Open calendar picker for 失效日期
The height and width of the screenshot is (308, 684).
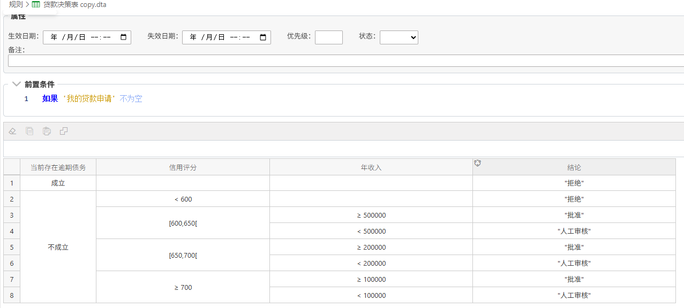[263, 37]
